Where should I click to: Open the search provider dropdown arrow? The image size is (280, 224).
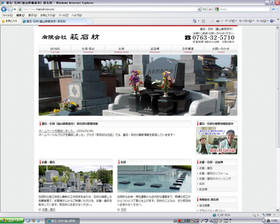278,9
